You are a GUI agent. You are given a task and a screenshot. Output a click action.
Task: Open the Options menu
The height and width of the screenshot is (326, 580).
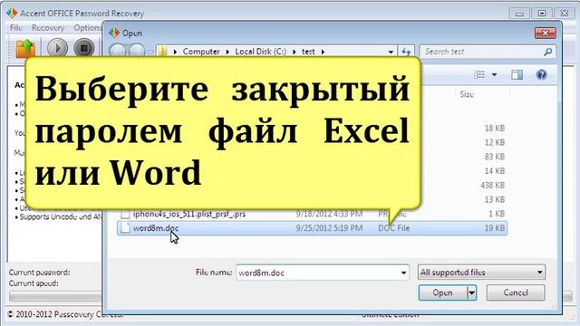point(87,28)
